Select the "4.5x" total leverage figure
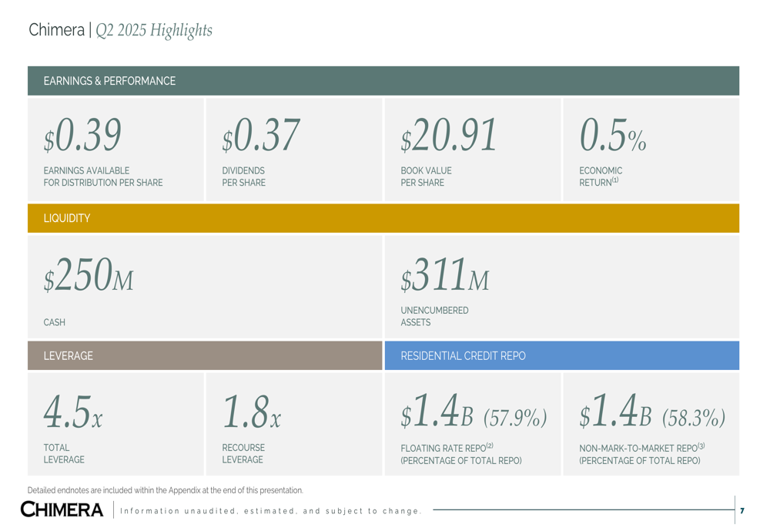Viewport: 770px width, 528px height. click(x=73, y=412)
